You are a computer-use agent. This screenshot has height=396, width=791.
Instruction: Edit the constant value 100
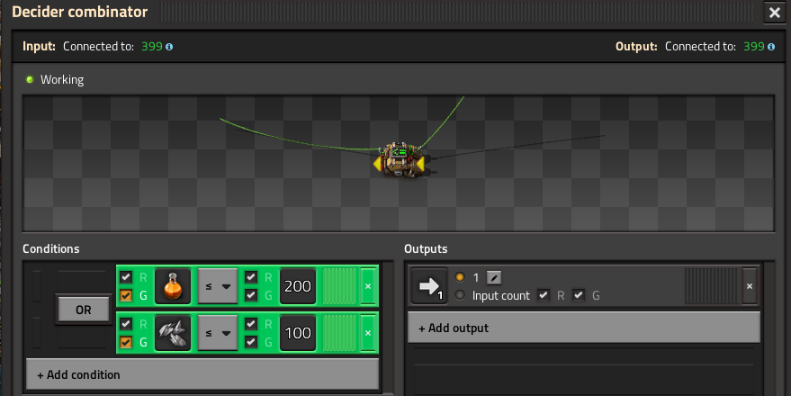(x=298, y=332)
